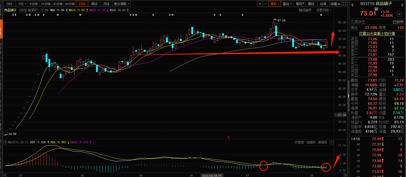Toggle the 筹码 chip distribution view
The width and height of the screenshot is (406, 177).
coord(300,4)
